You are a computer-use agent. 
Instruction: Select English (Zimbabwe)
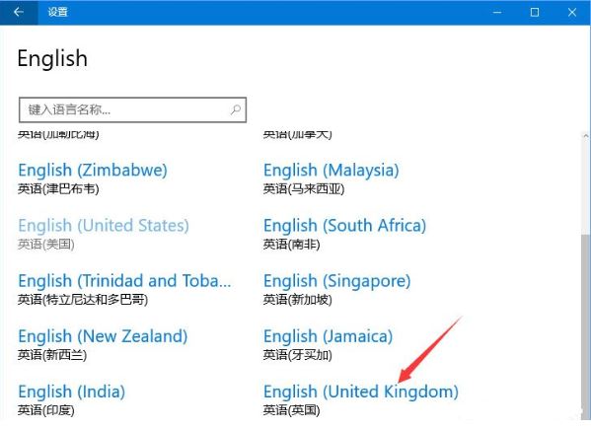[93, 171]
